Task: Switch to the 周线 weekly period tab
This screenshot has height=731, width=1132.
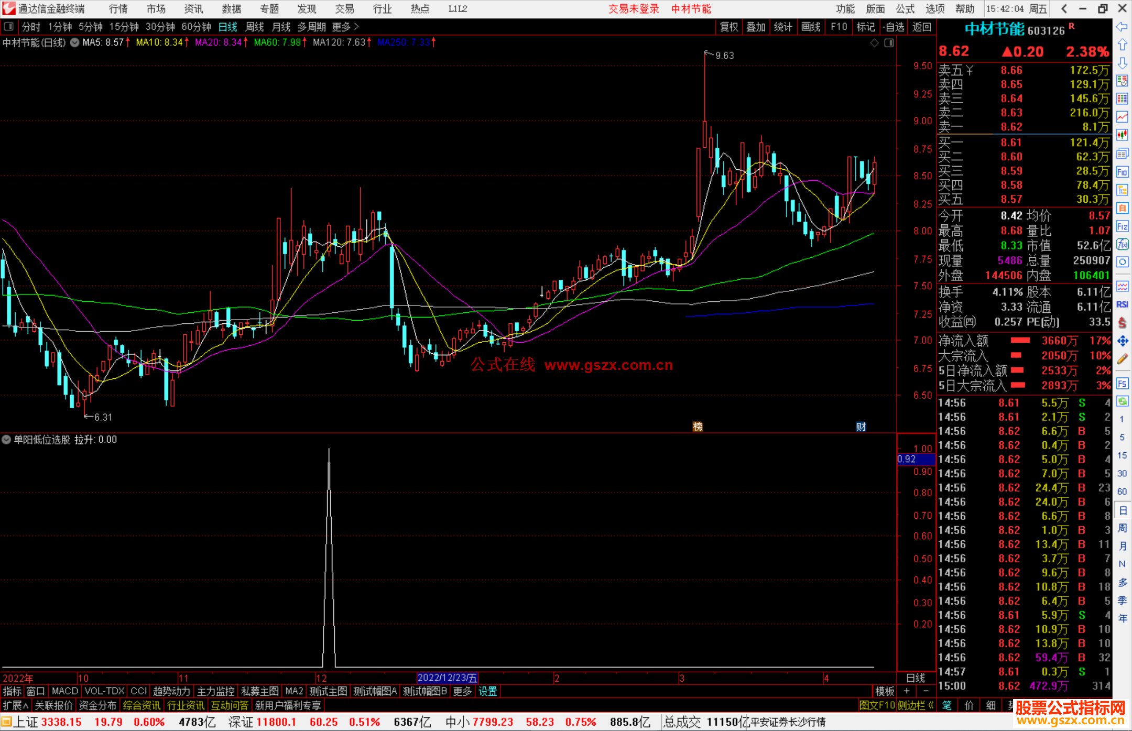Action: 255,27
